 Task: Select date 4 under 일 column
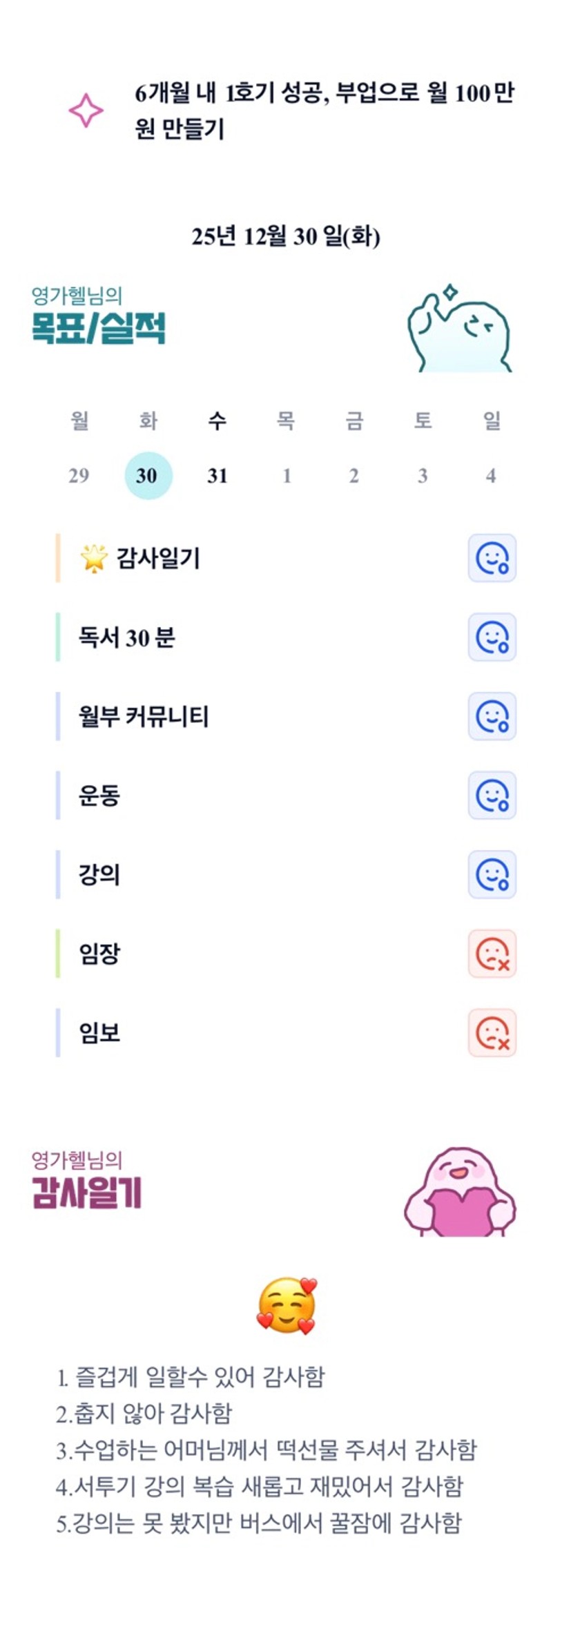pyautogui.click(x=491, y=476)
